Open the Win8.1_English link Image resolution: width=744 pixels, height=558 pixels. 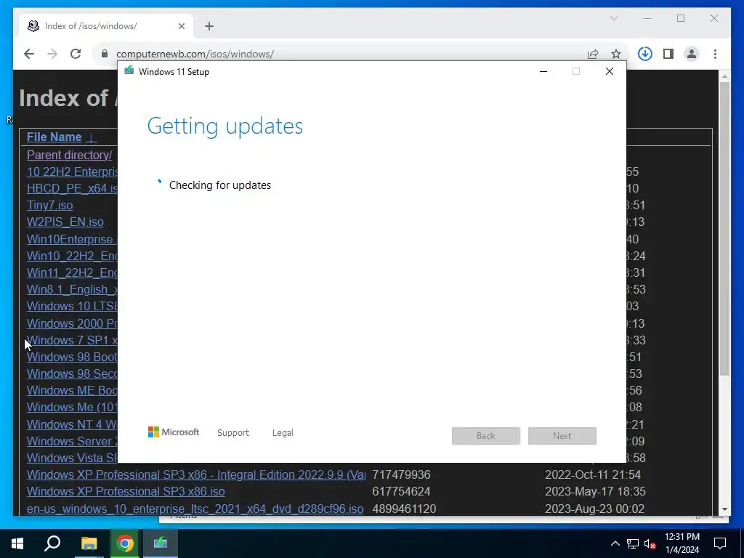(x=72, y=289)
